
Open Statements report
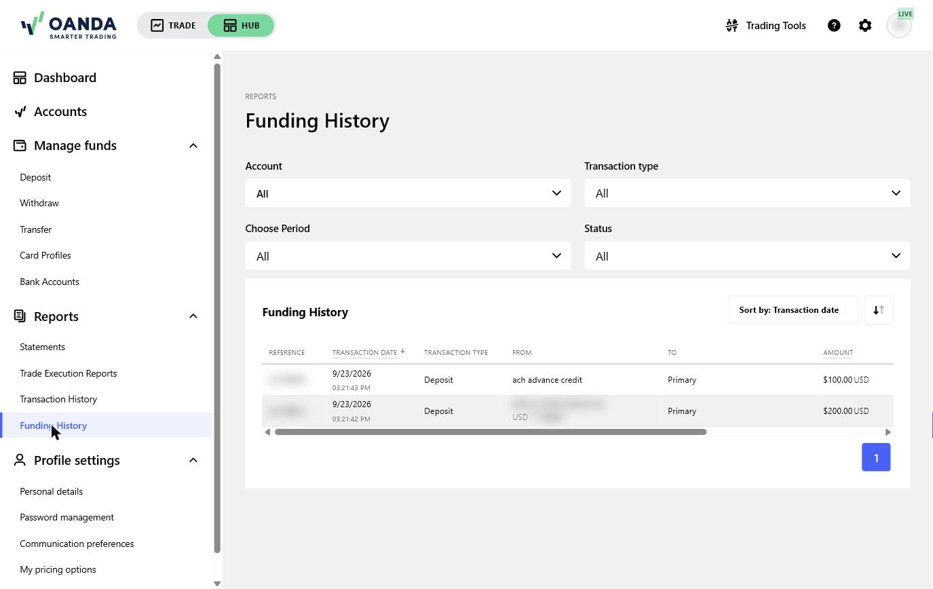coord(42,347)
